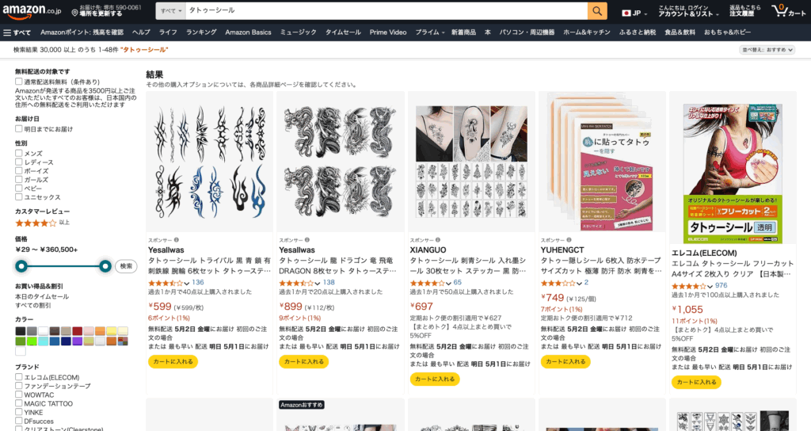This screenshot has height=431, width=811.
Task: Click review count 976 on ELECOM item
Action: 721,285
